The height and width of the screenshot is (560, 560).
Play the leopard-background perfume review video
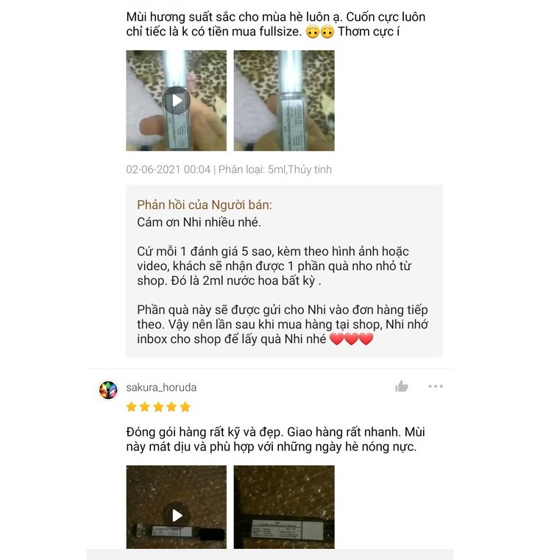tap(176, 100)
